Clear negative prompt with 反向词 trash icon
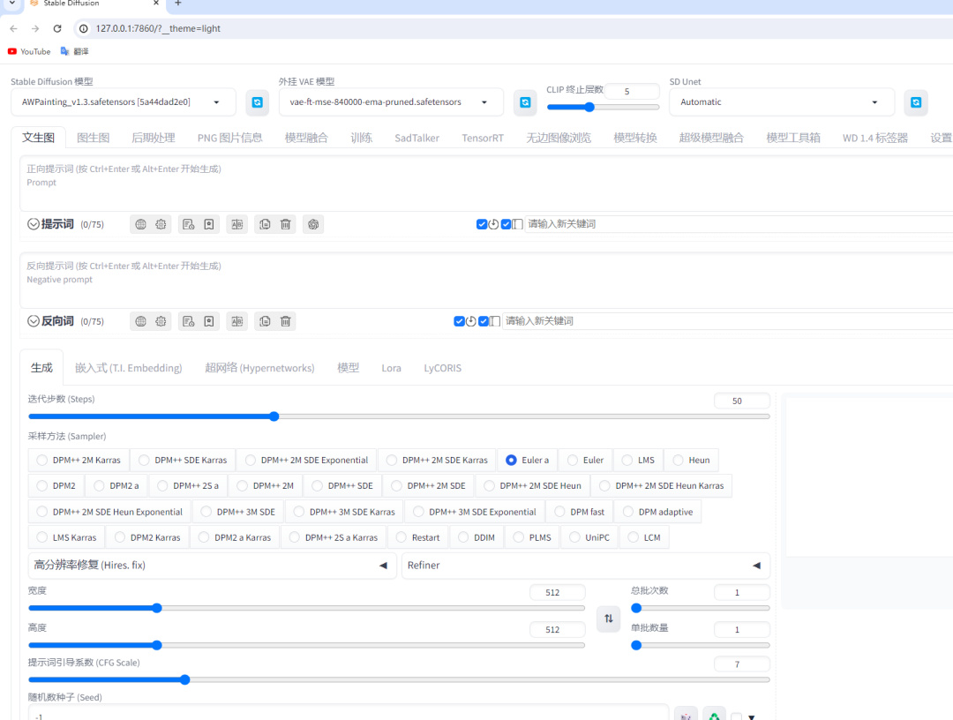Image resolution: width=953 pixels, height=720 pixels. coord(286,321)
